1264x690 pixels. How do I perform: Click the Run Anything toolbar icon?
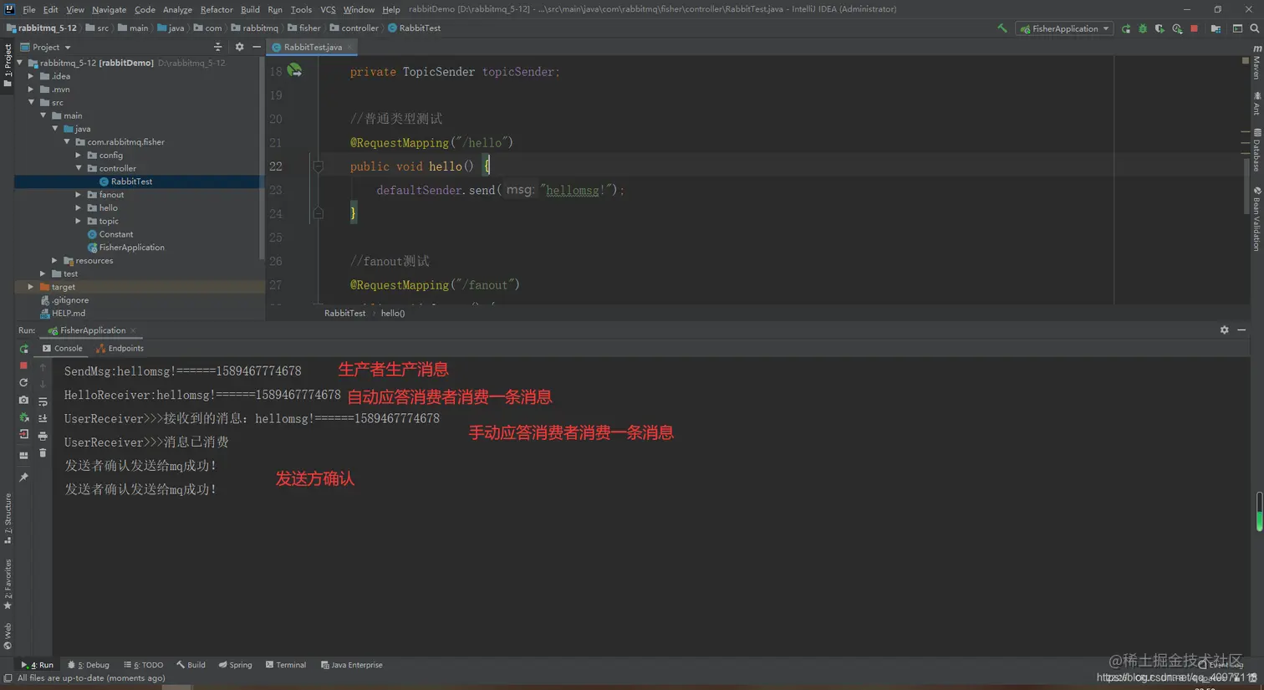point(1237,28)
